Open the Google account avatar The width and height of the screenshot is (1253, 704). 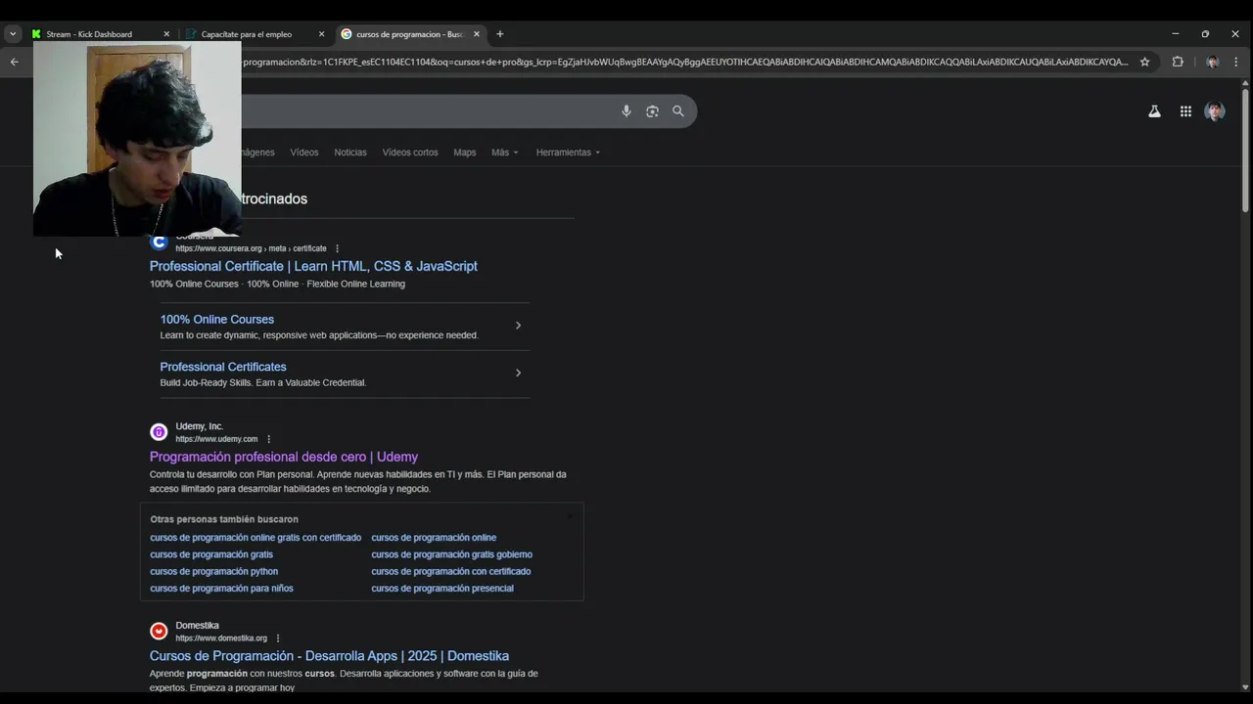click(x=1215, y=111)
